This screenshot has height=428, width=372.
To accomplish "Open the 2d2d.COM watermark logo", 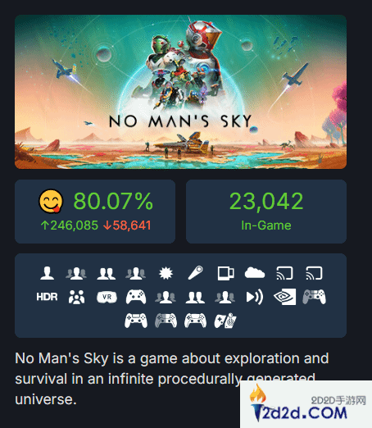I will [306, 404].
